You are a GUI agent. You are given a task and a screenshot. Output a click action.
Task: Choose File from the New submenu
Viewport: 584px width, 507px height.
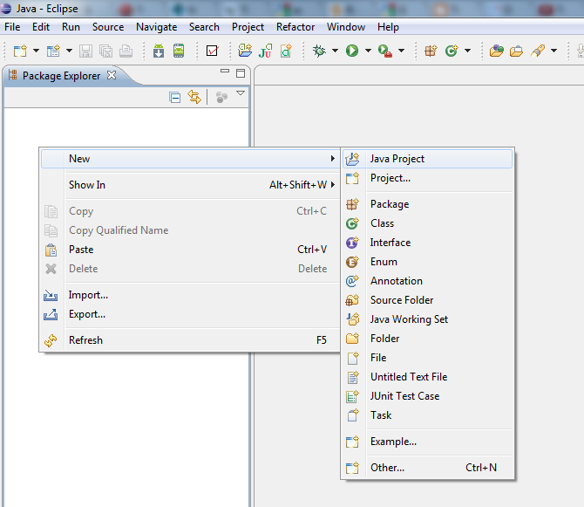tap(427, 358)
